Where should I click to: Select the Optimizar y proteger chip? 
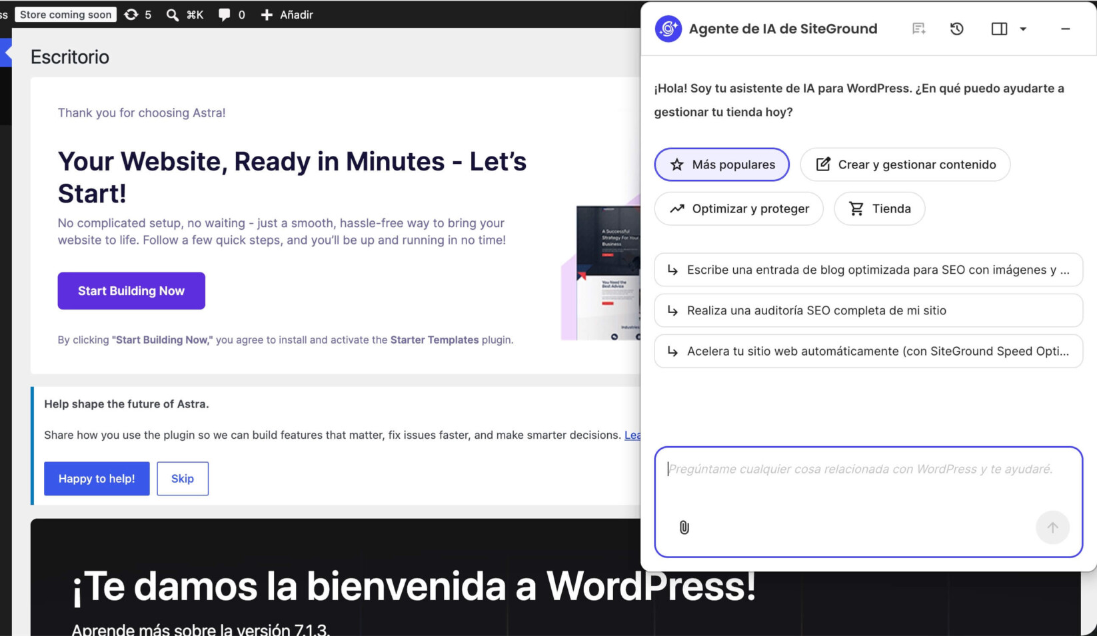point(739,208)
